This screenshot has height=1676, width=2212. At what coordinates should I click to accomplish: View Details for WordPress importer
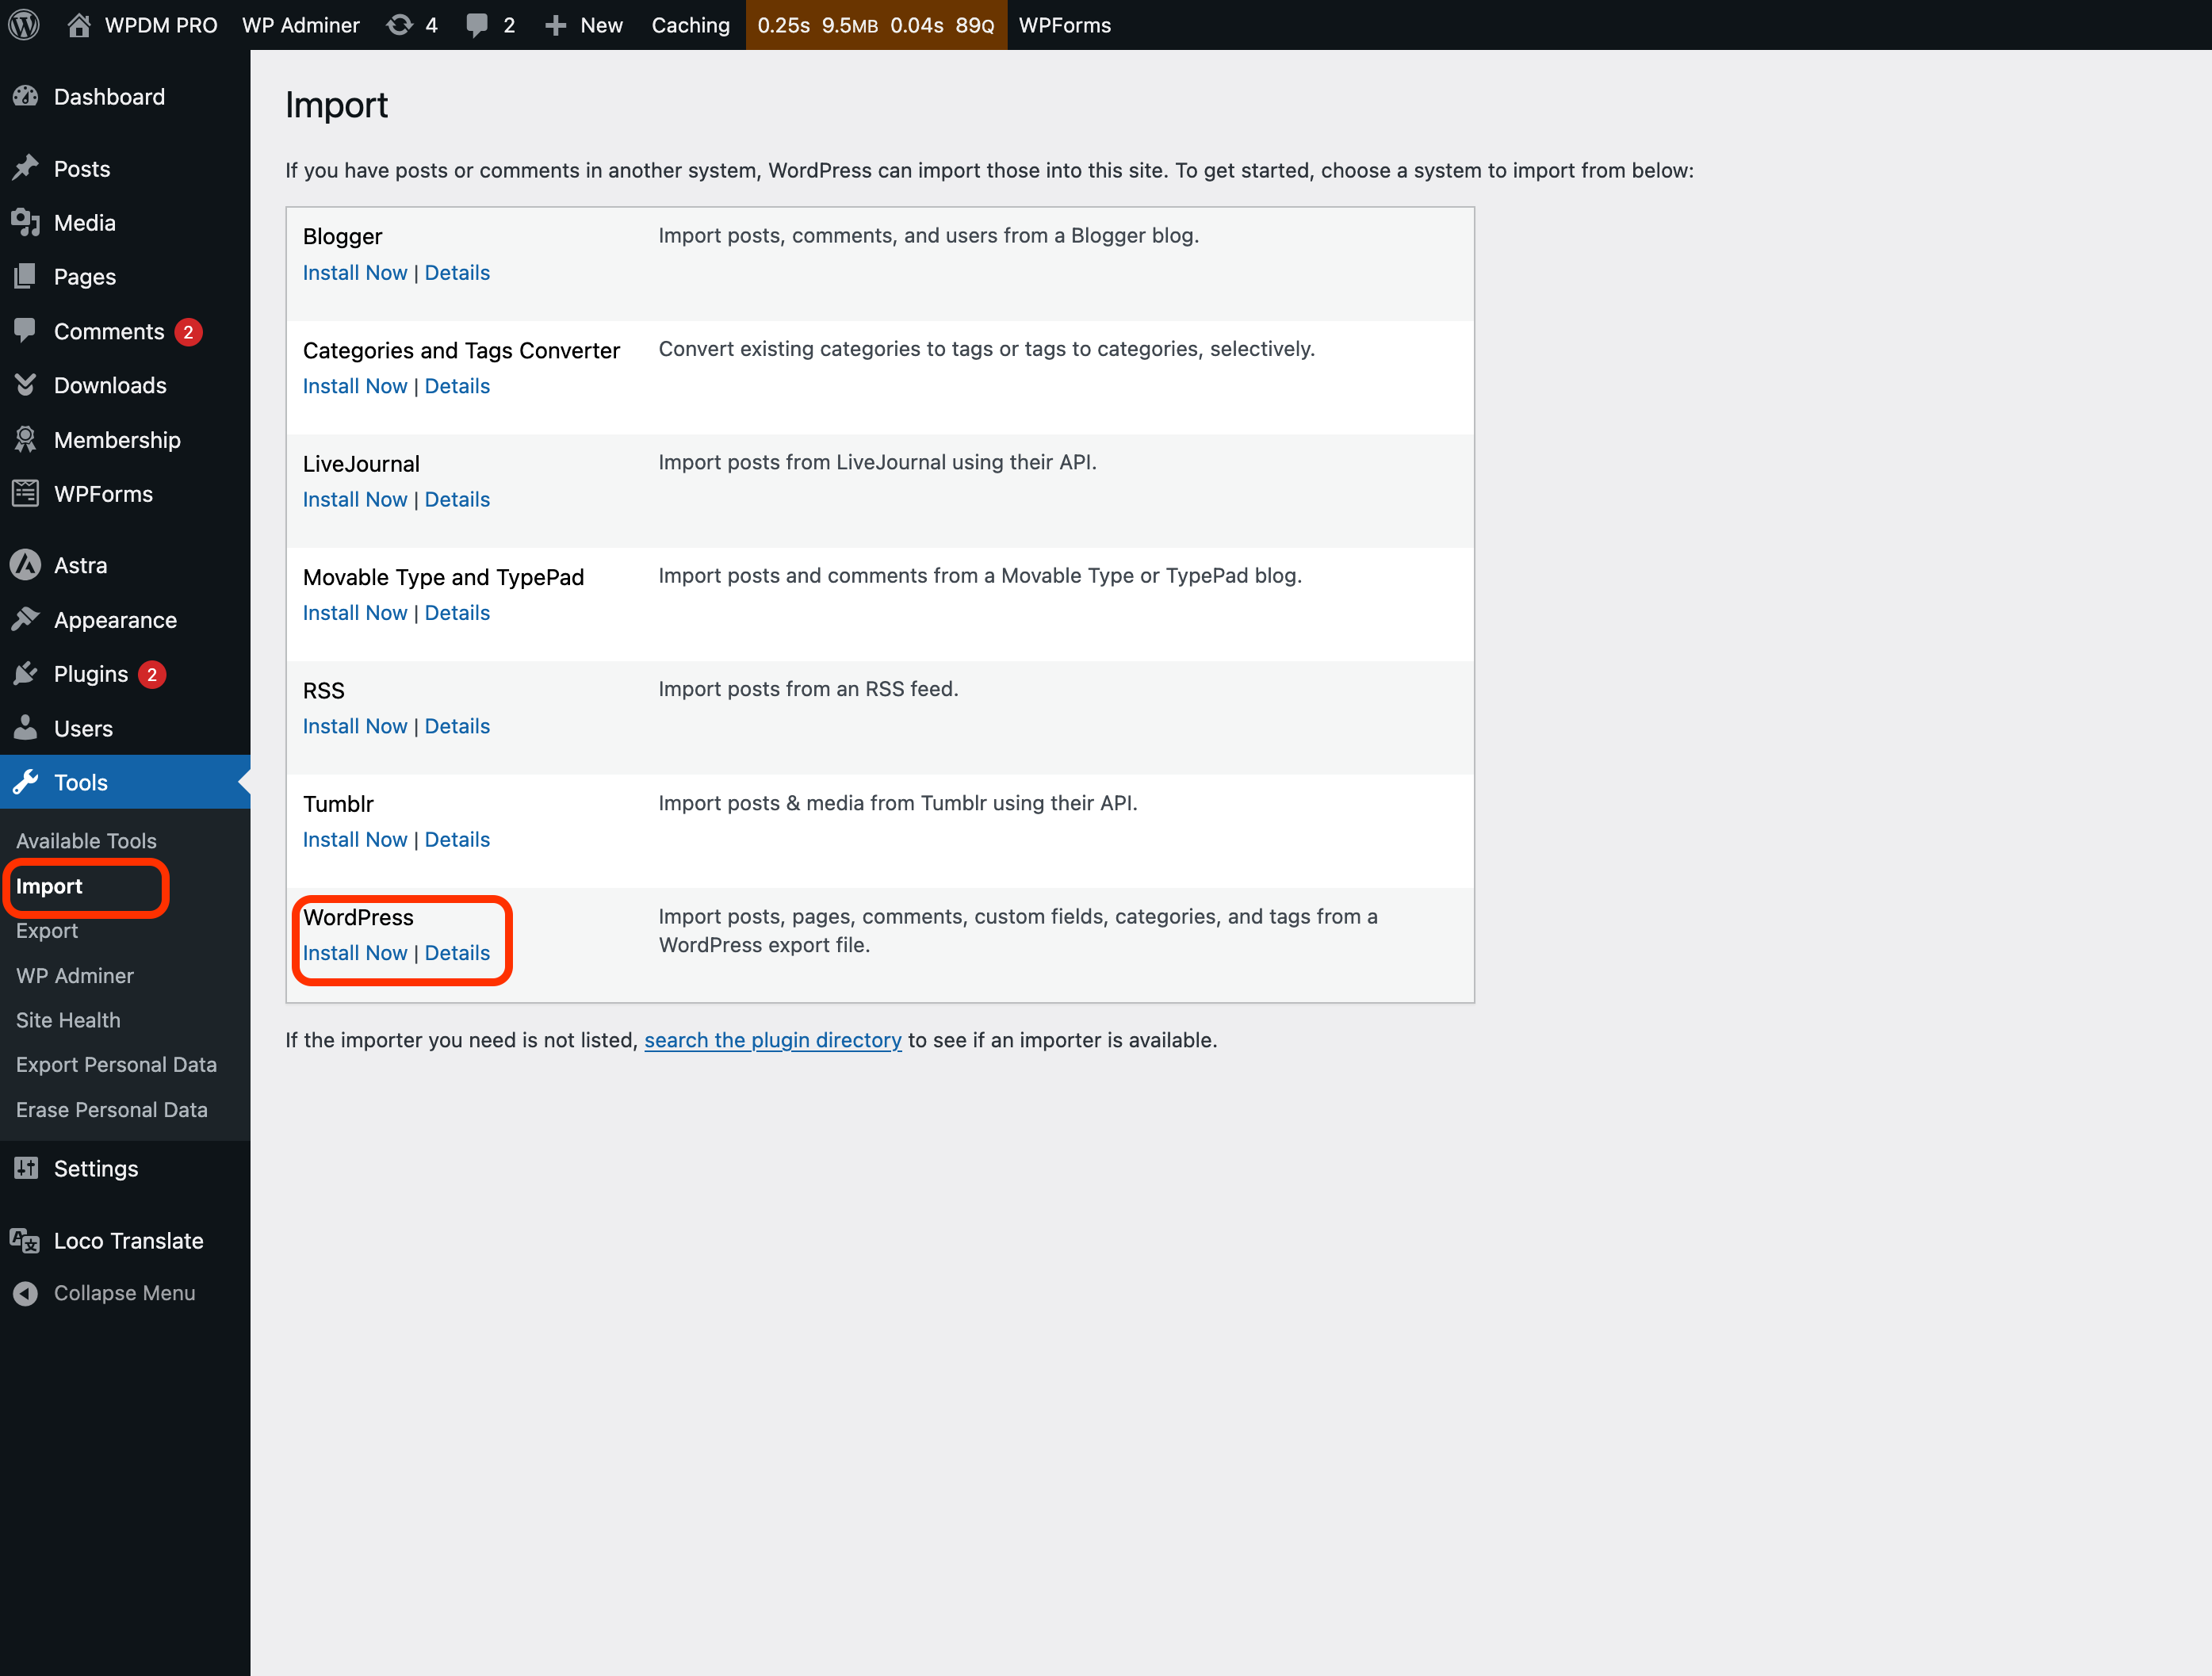tap(457, 953)
